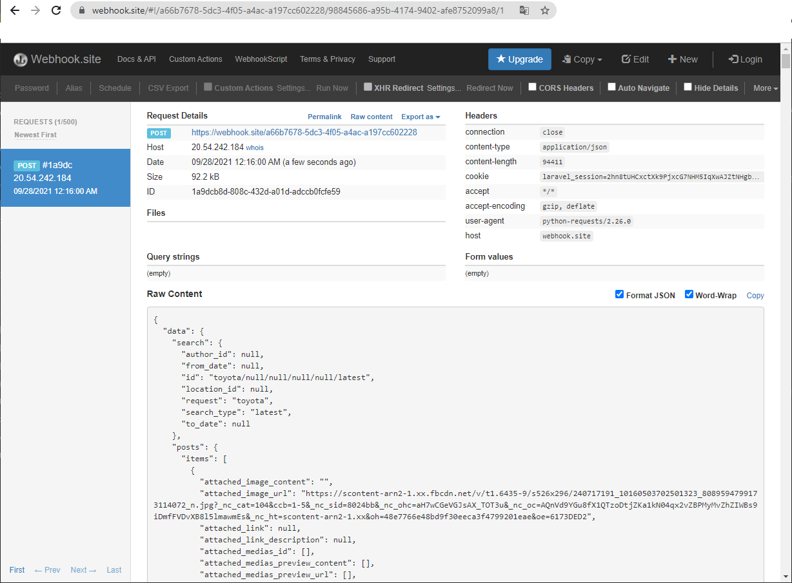Click the CSV Export option
792x583 pixels.
(x=168, y=88)
